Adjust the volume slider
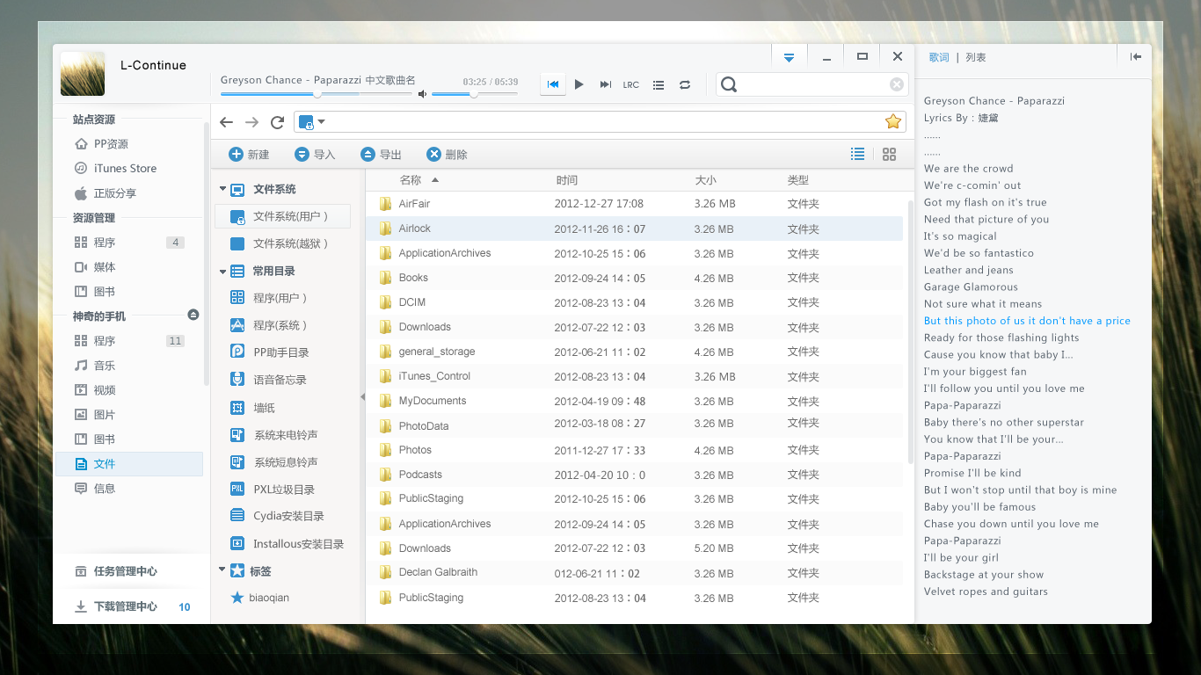The width and height of the screenshot is (1201, 675). point(475,93)
